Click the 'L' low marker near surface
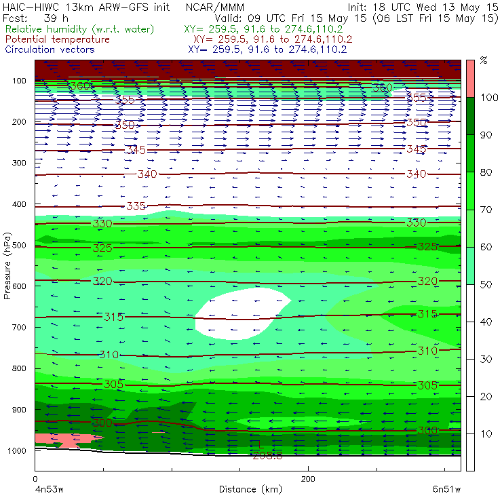Screen dimensions: 502x502 click(260, 444)
